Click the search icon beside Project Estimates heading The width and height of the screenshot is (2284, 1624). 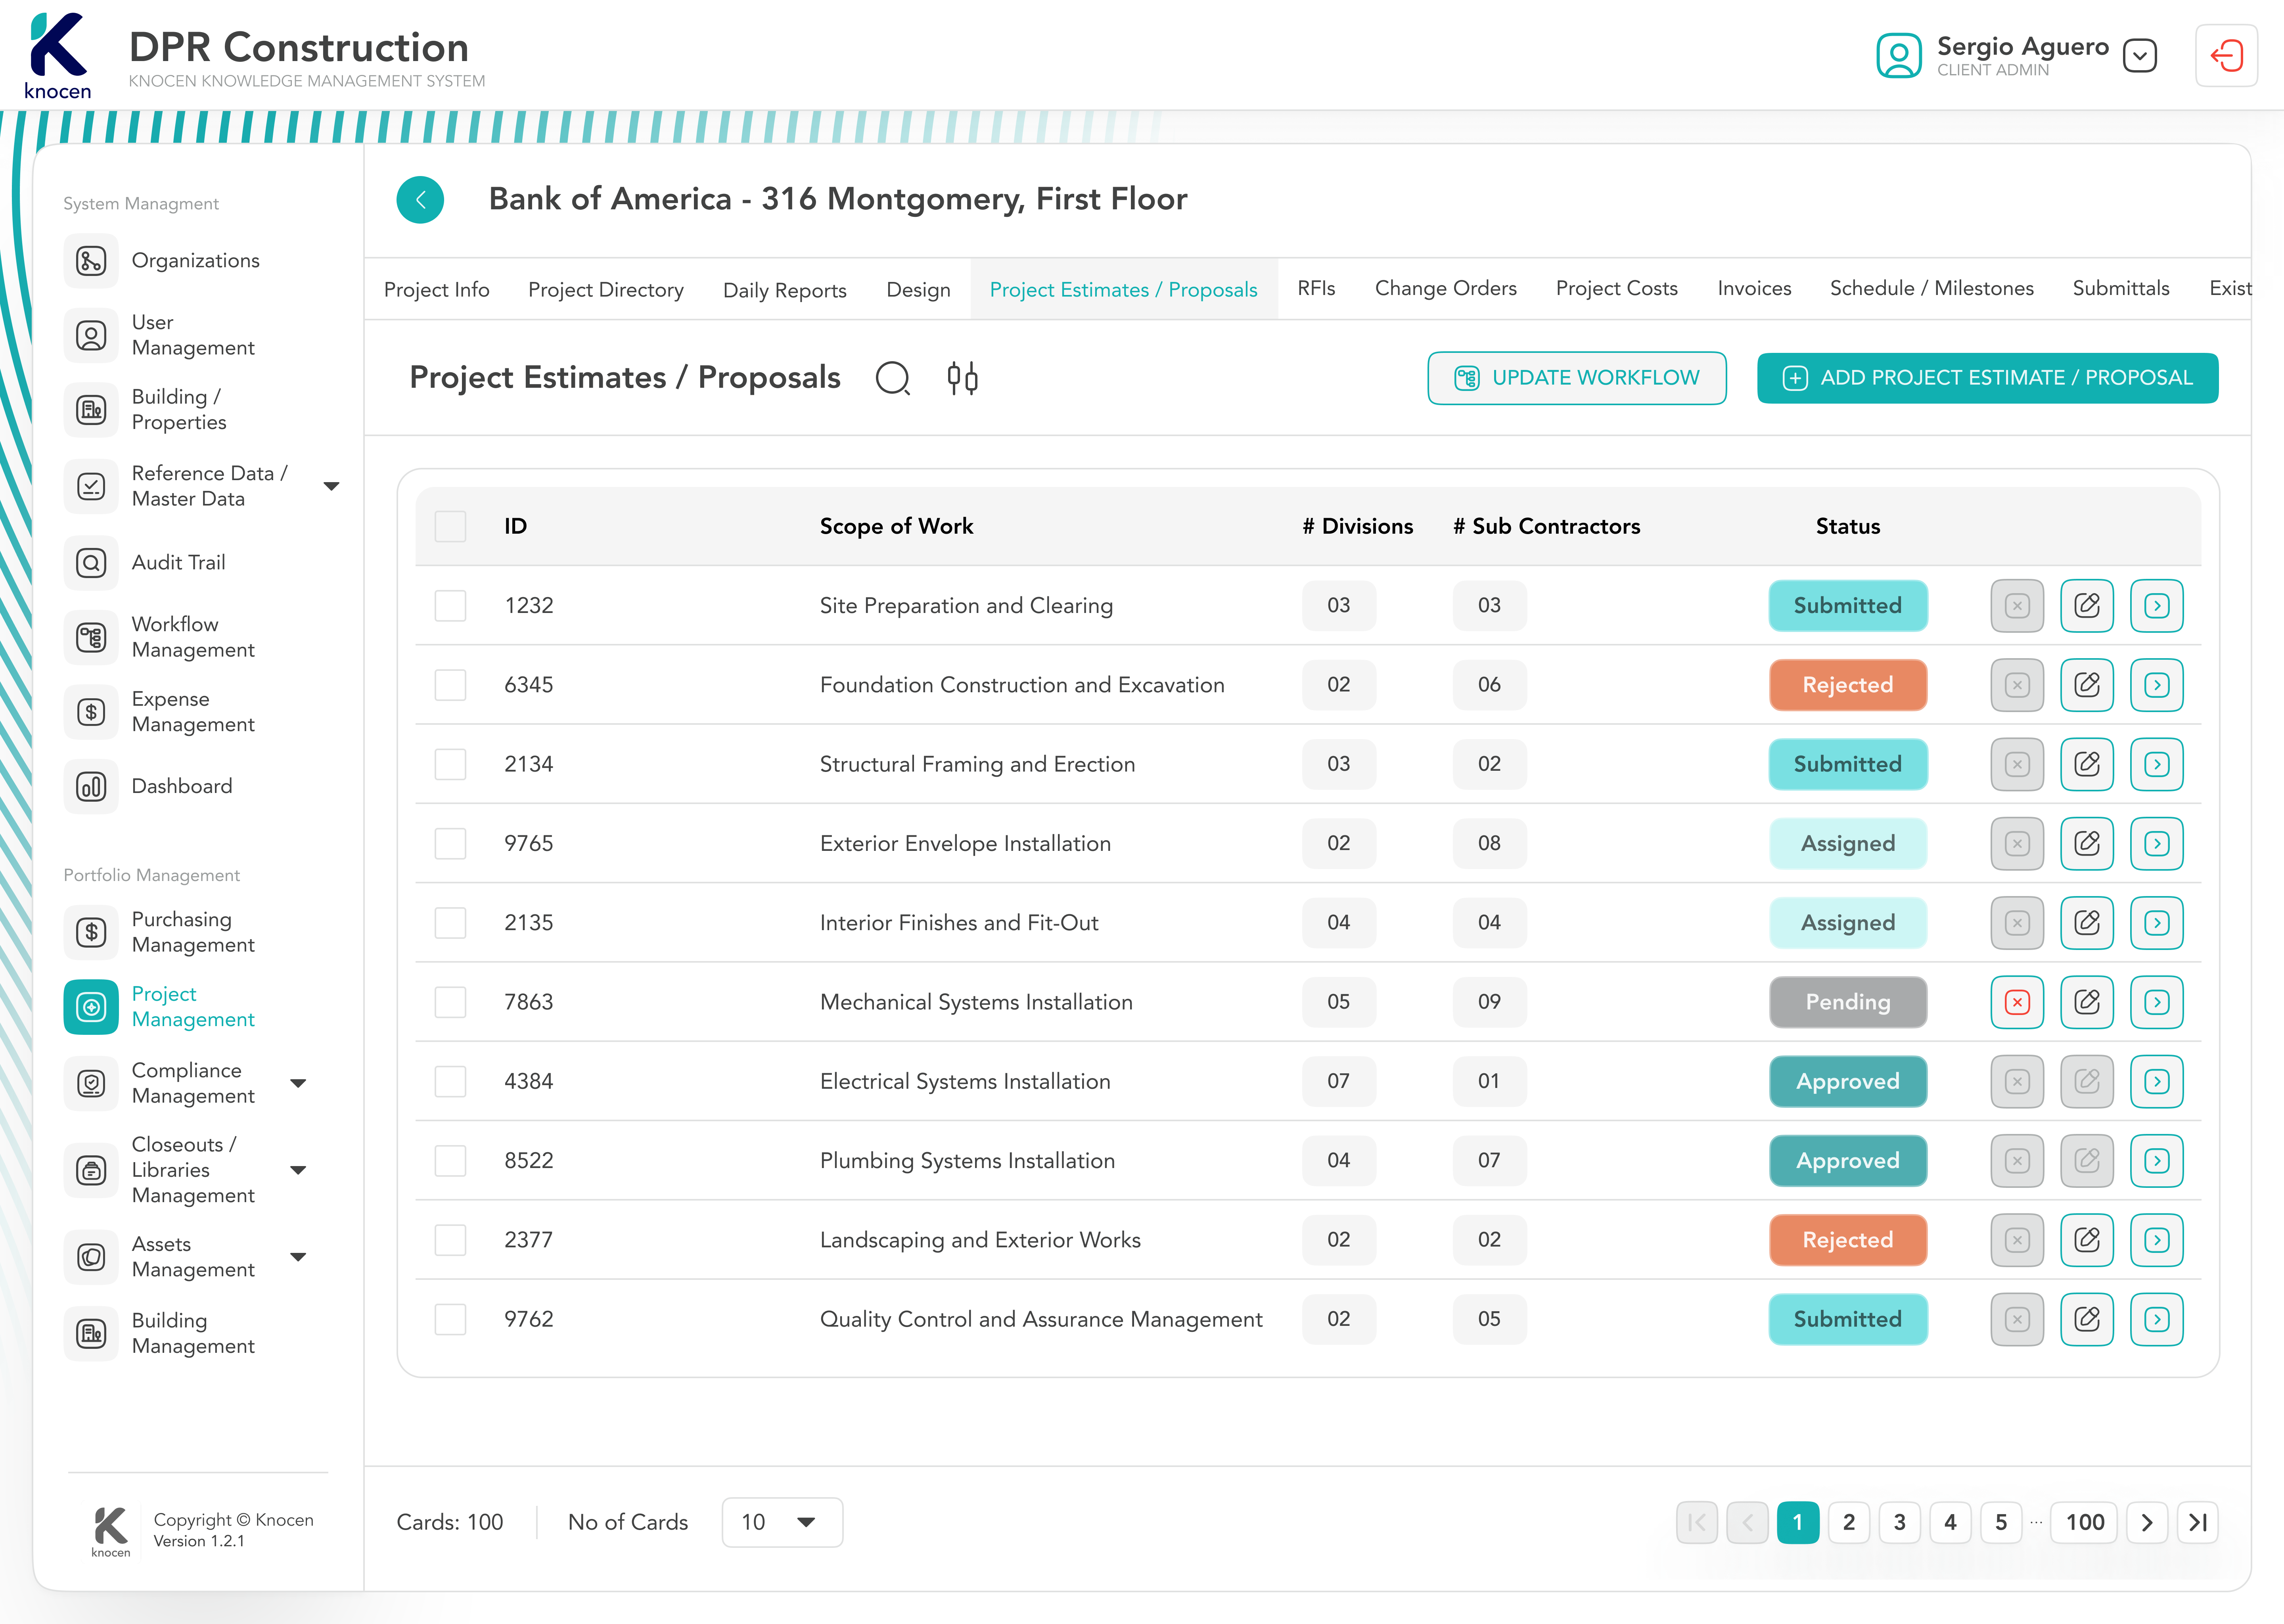tap(892, 378)
